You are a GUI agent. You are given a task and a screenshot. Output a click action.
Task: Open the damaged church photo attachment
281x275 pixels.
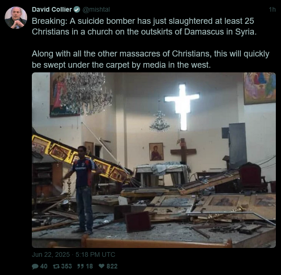pos(154,160)
